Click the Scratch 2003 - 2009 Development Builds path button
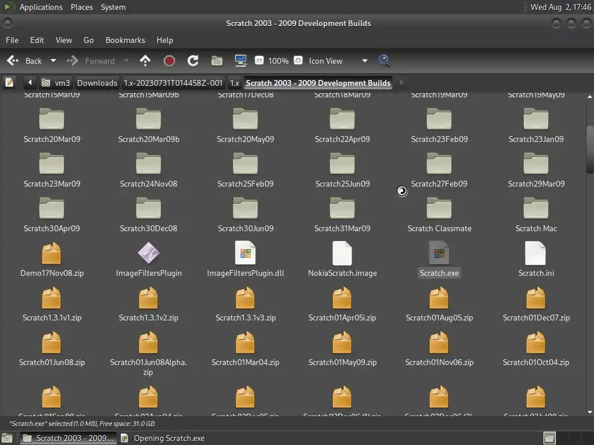This screenshot has width=594, height=445. 318,83
